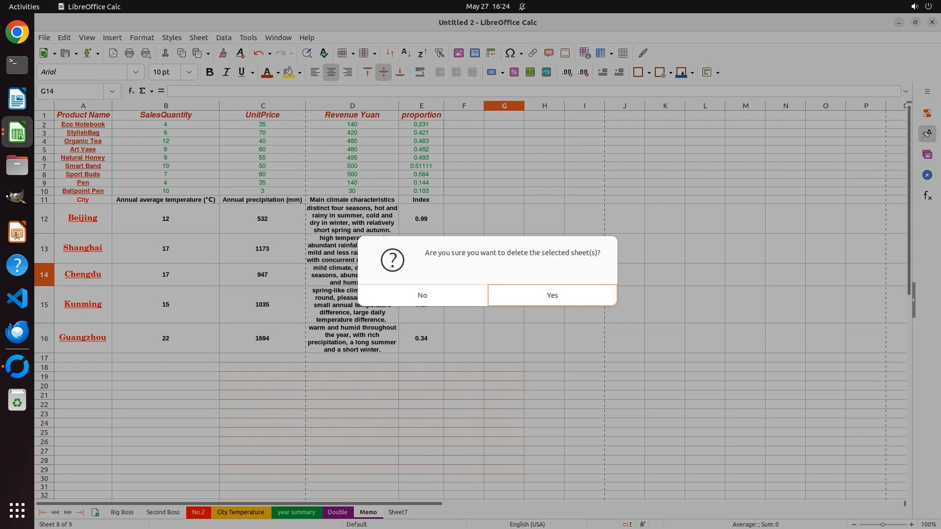
Task: Confirm sheet deletion with Yes
Action: coord(552,295)
